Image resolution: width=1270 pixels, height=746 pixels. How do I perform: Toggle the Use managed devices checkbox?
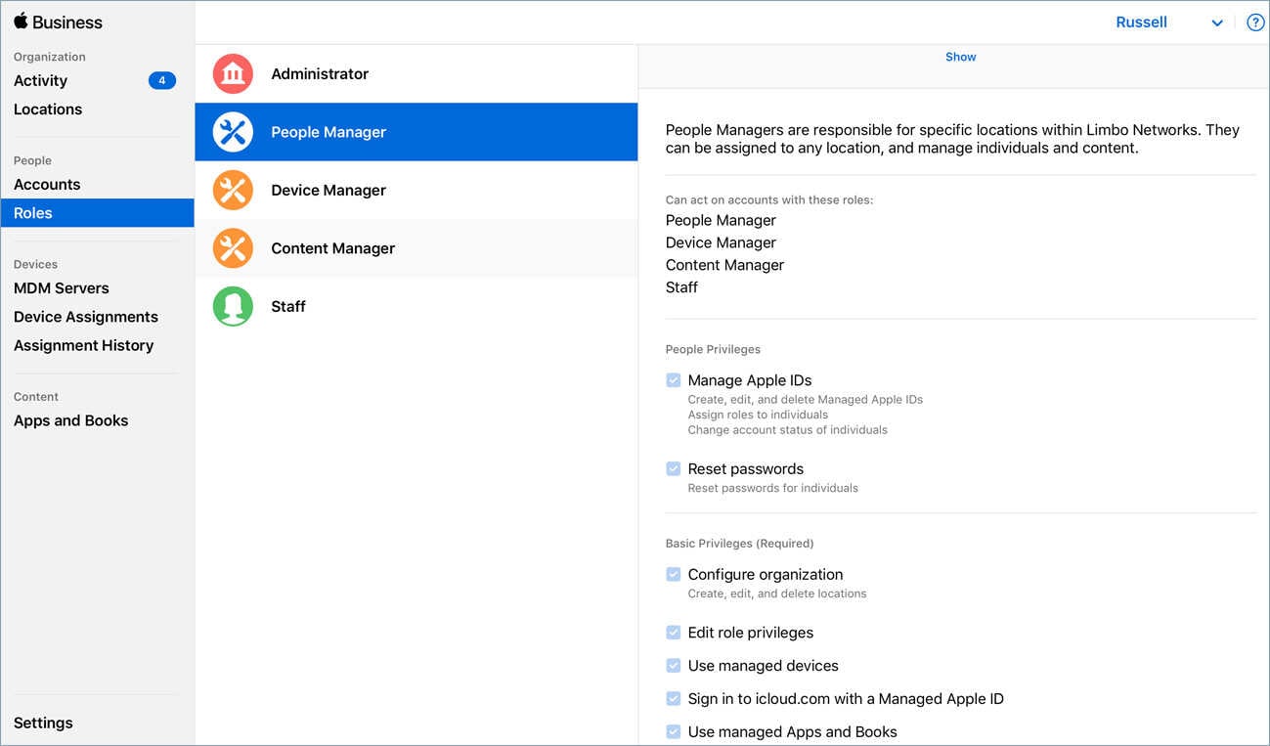click(x=673, y=666)
